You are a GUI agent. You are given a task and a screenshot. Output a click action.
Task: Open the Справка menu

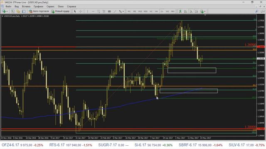pyautogui.click(x=71, y=7)
